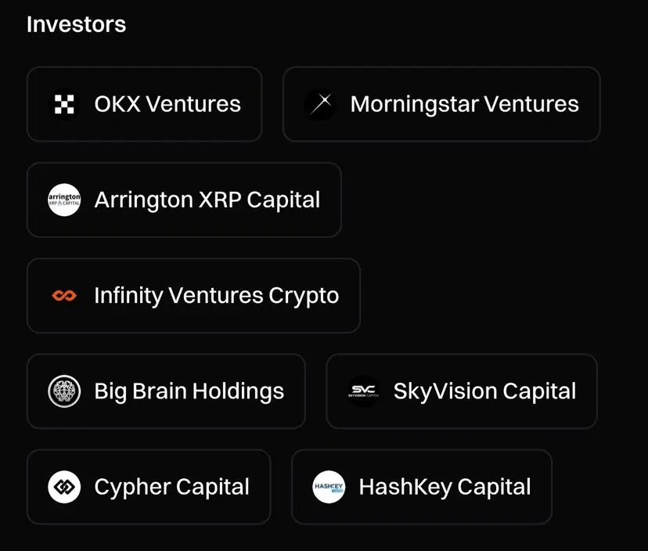Viewport: 648px width, 551px height.
Task: Click the Arrington XRP Capital logo
Action: 64,200
